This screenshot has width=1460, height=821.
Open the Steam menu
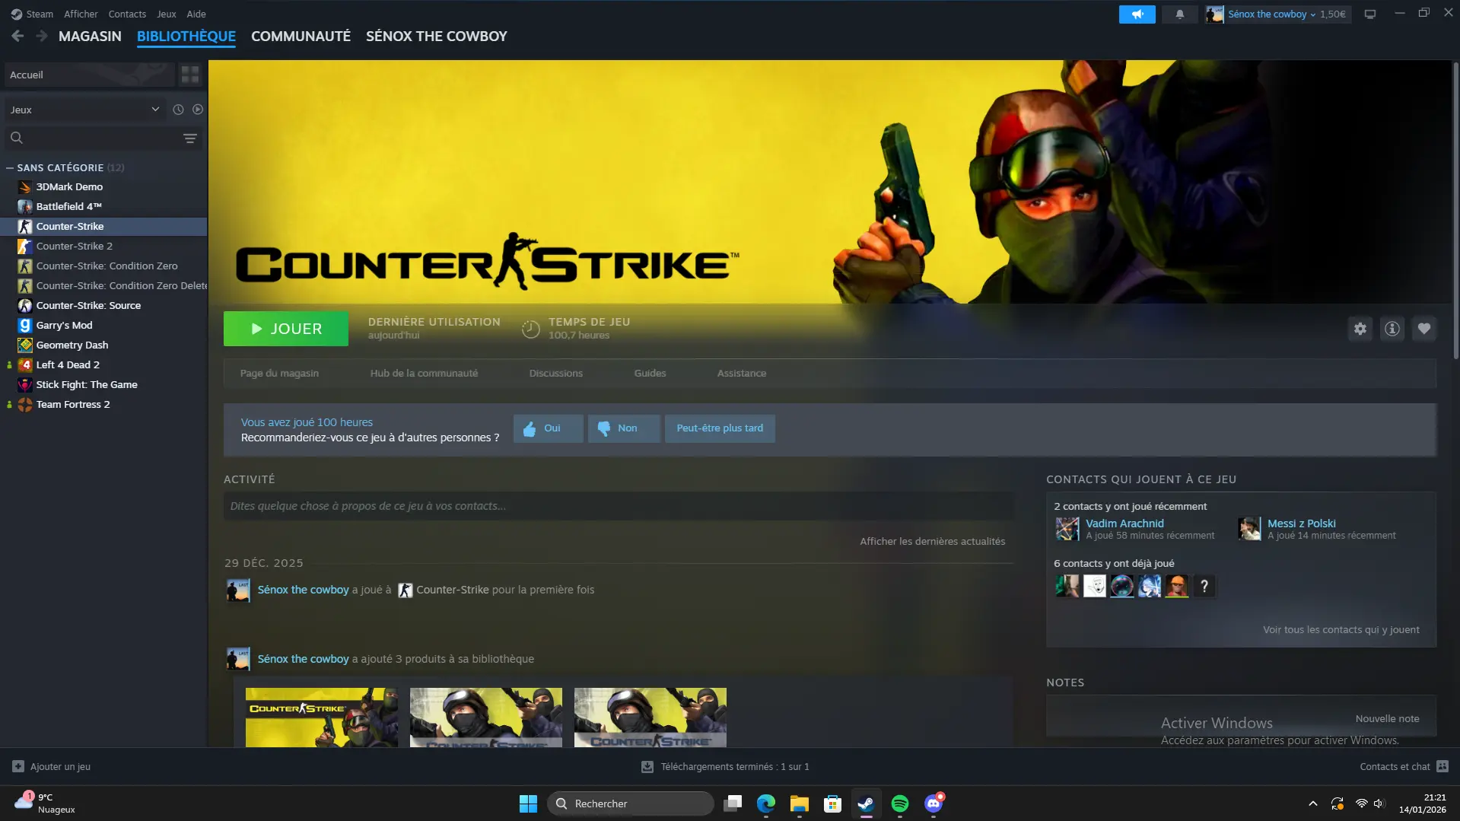[32, 14]
